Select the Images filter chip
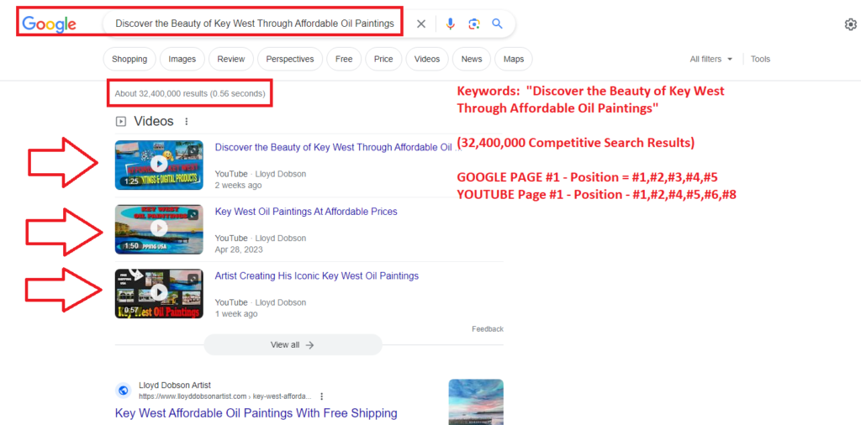Viewport: 861px width, 425px height. pyautogui.click(x=182, y=60)
